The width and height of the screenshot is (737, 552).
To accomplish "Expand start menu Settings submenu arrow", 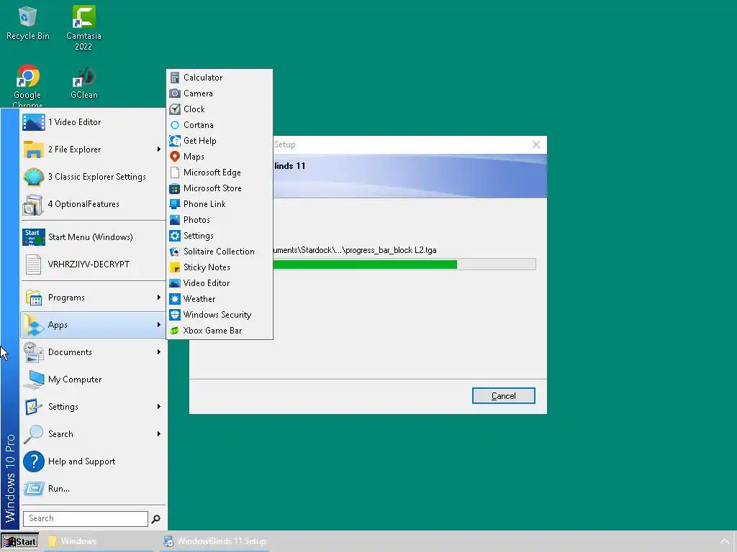I will click(159, 407).
